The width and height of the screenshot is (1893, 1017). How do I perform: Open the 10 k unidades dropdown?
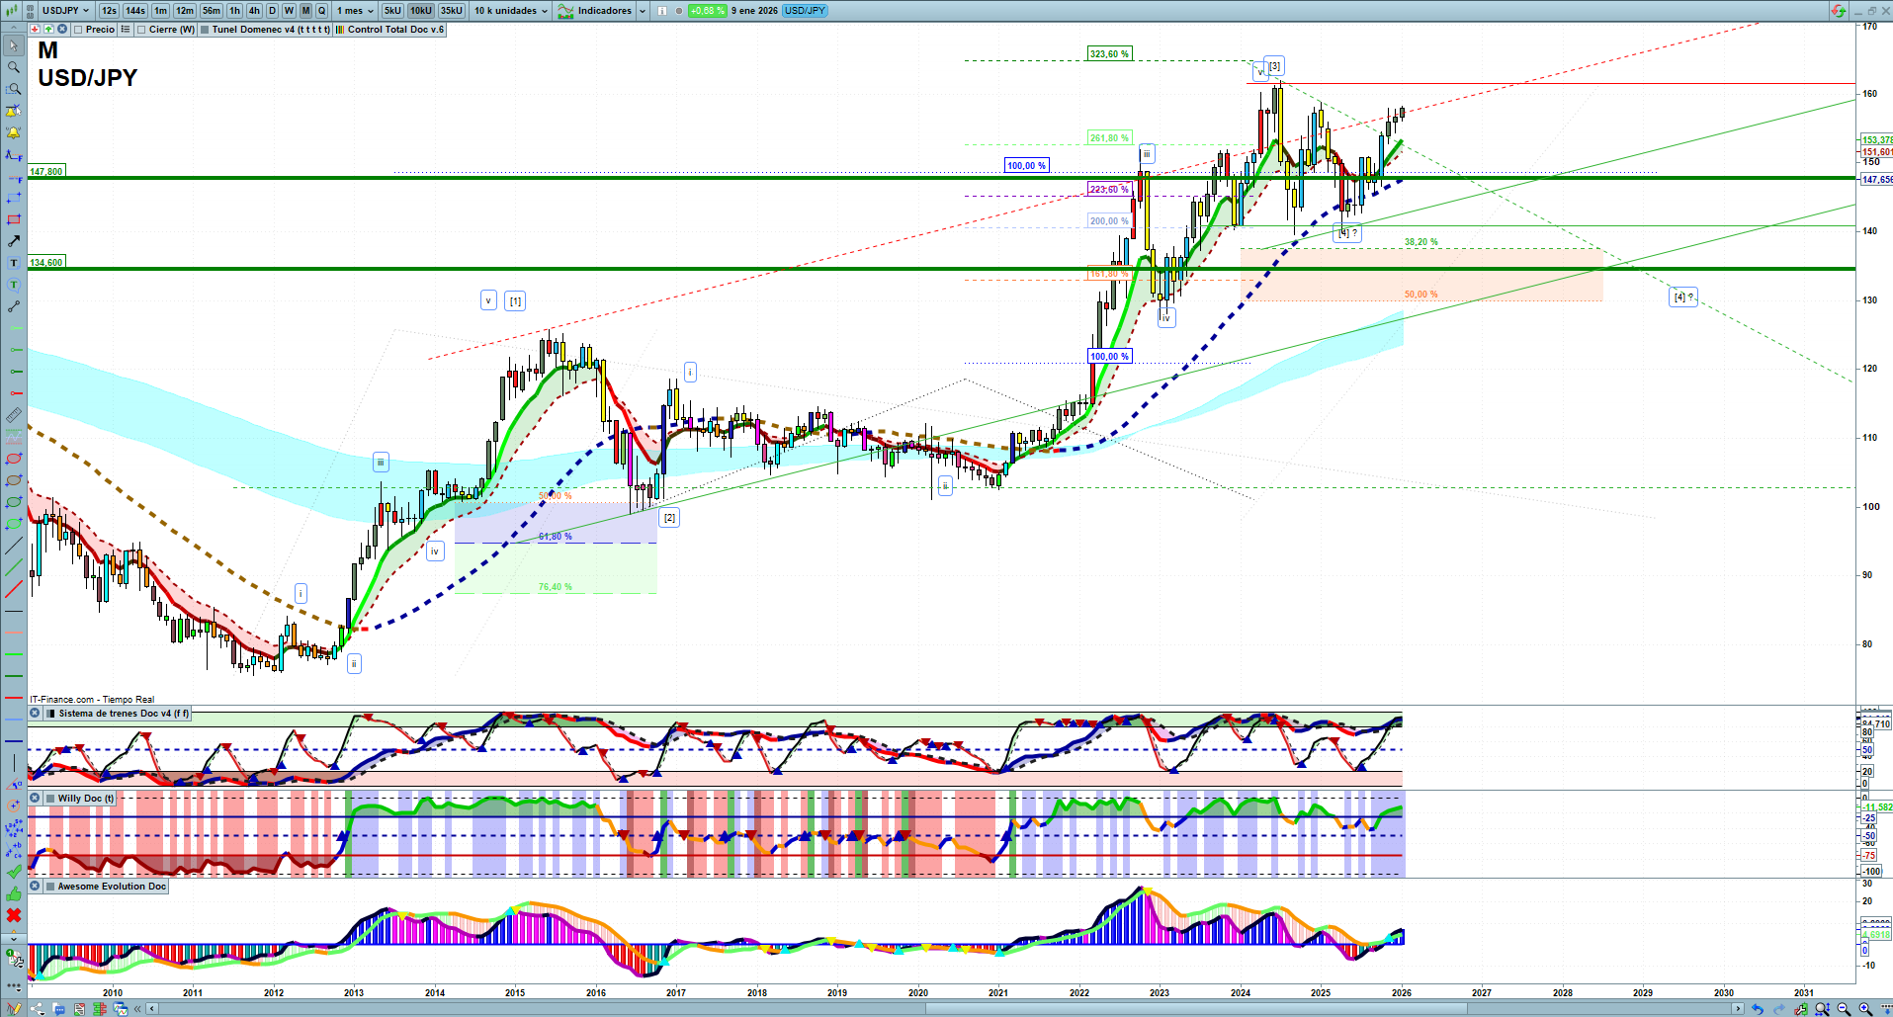511,10
